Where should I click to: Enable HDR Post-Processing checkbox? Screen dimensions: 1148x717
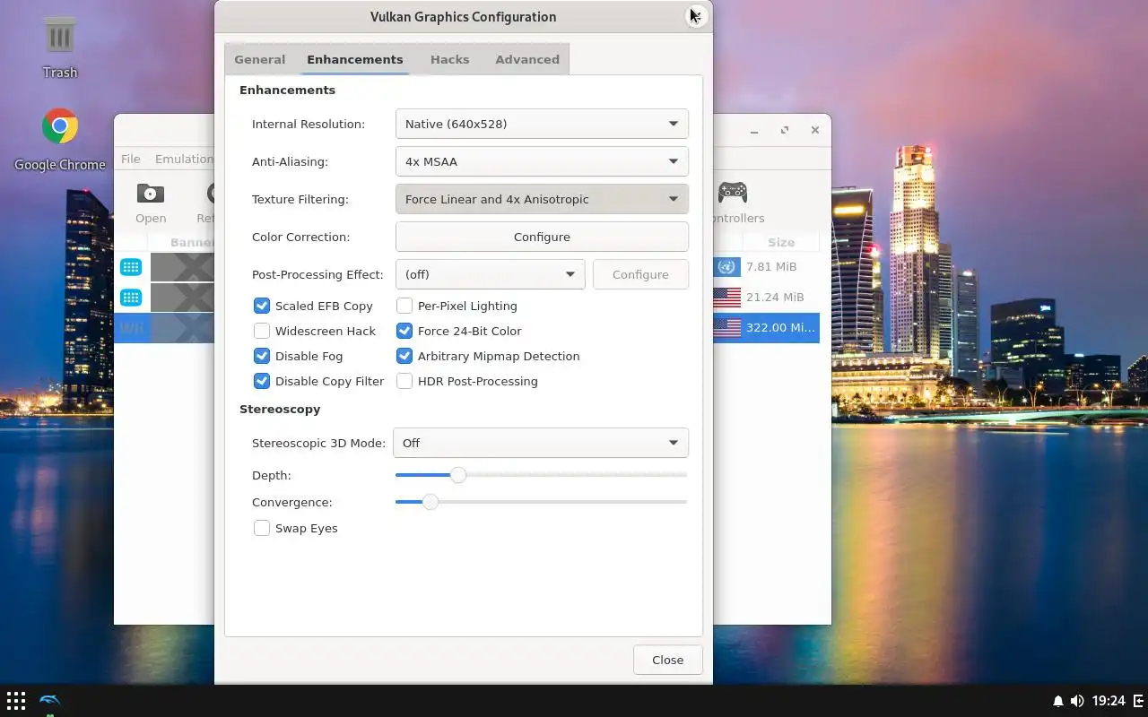[404, 381]
